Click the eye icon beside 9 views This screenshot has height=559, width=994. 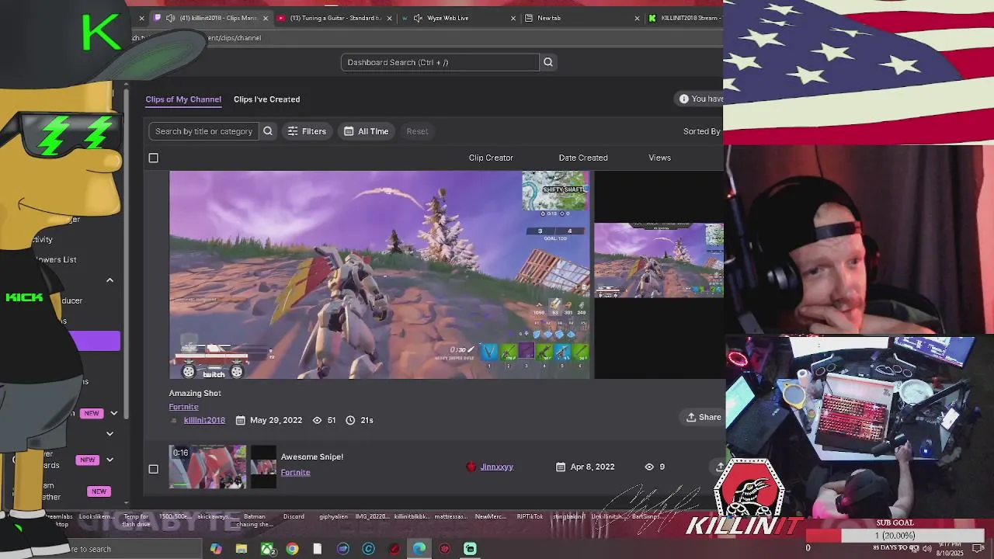pos(649,467)
